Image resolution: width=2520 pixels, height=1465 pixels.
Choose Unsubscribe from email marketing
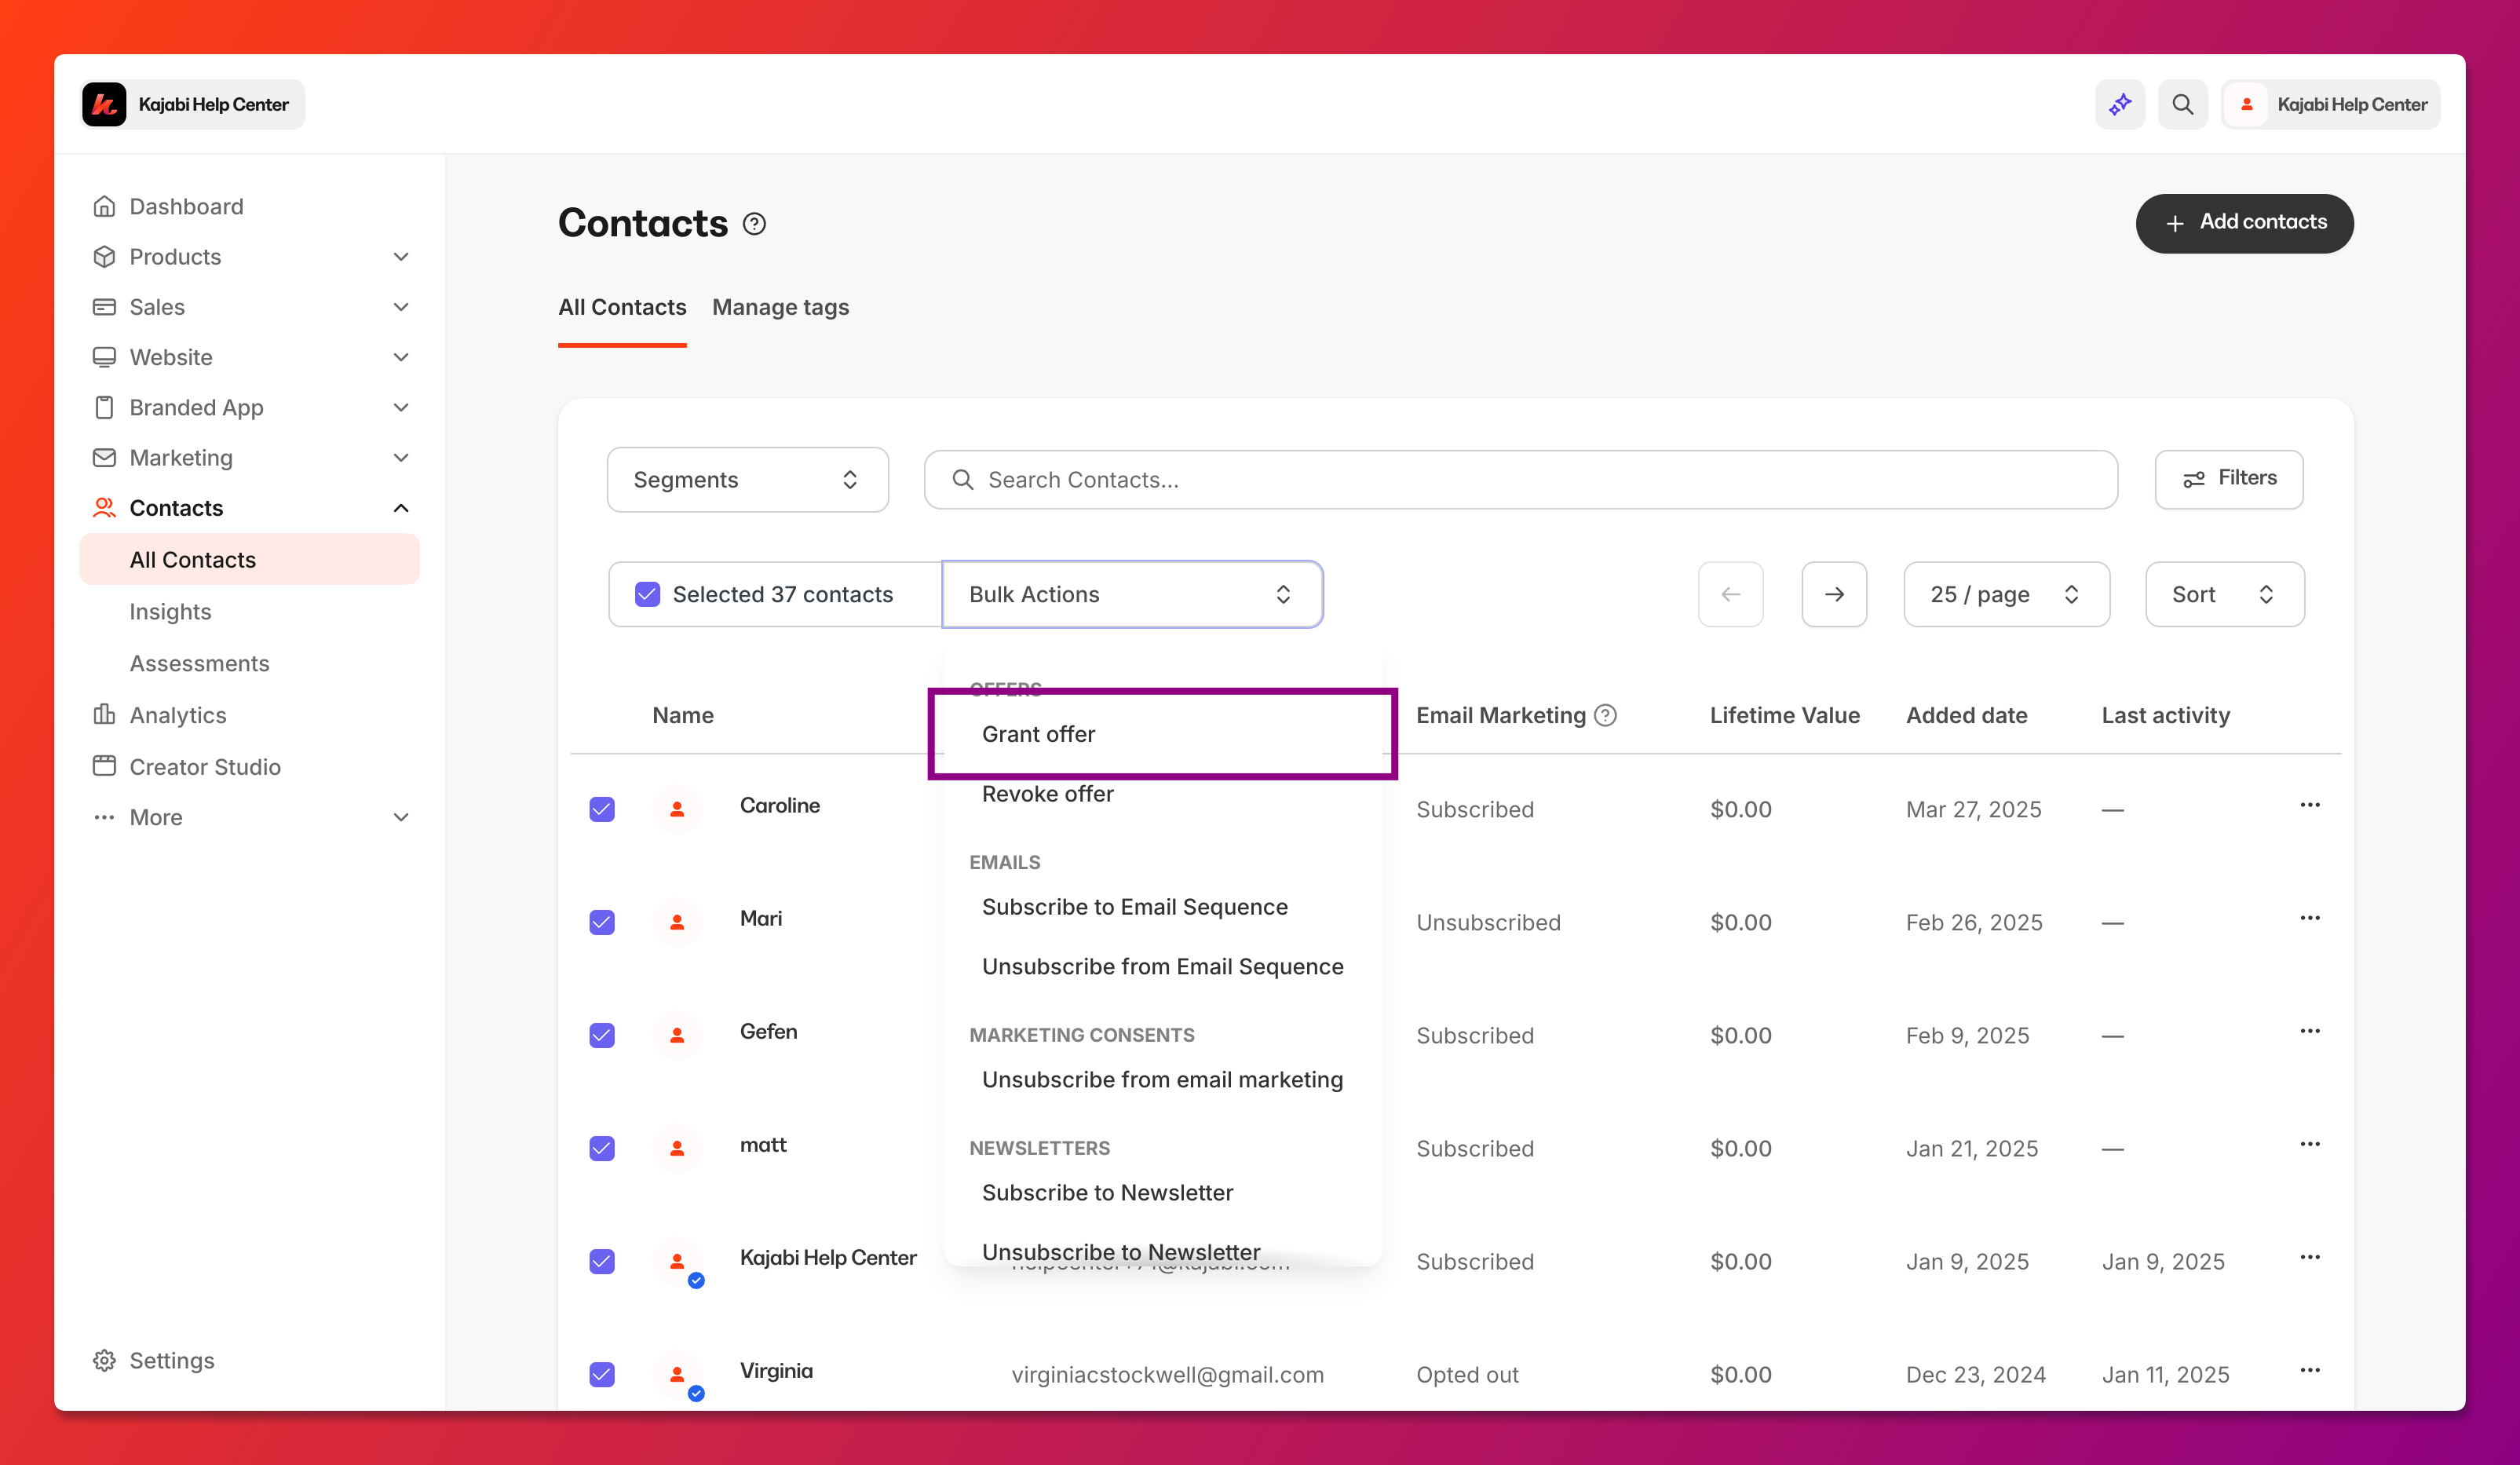pos(1162,1080)
